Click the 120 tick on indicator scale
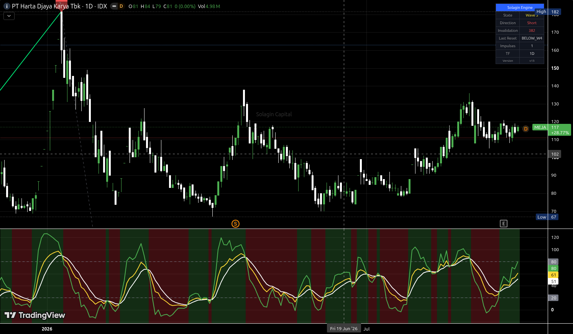Screen dimensions: 573x334 coord(555,237)
